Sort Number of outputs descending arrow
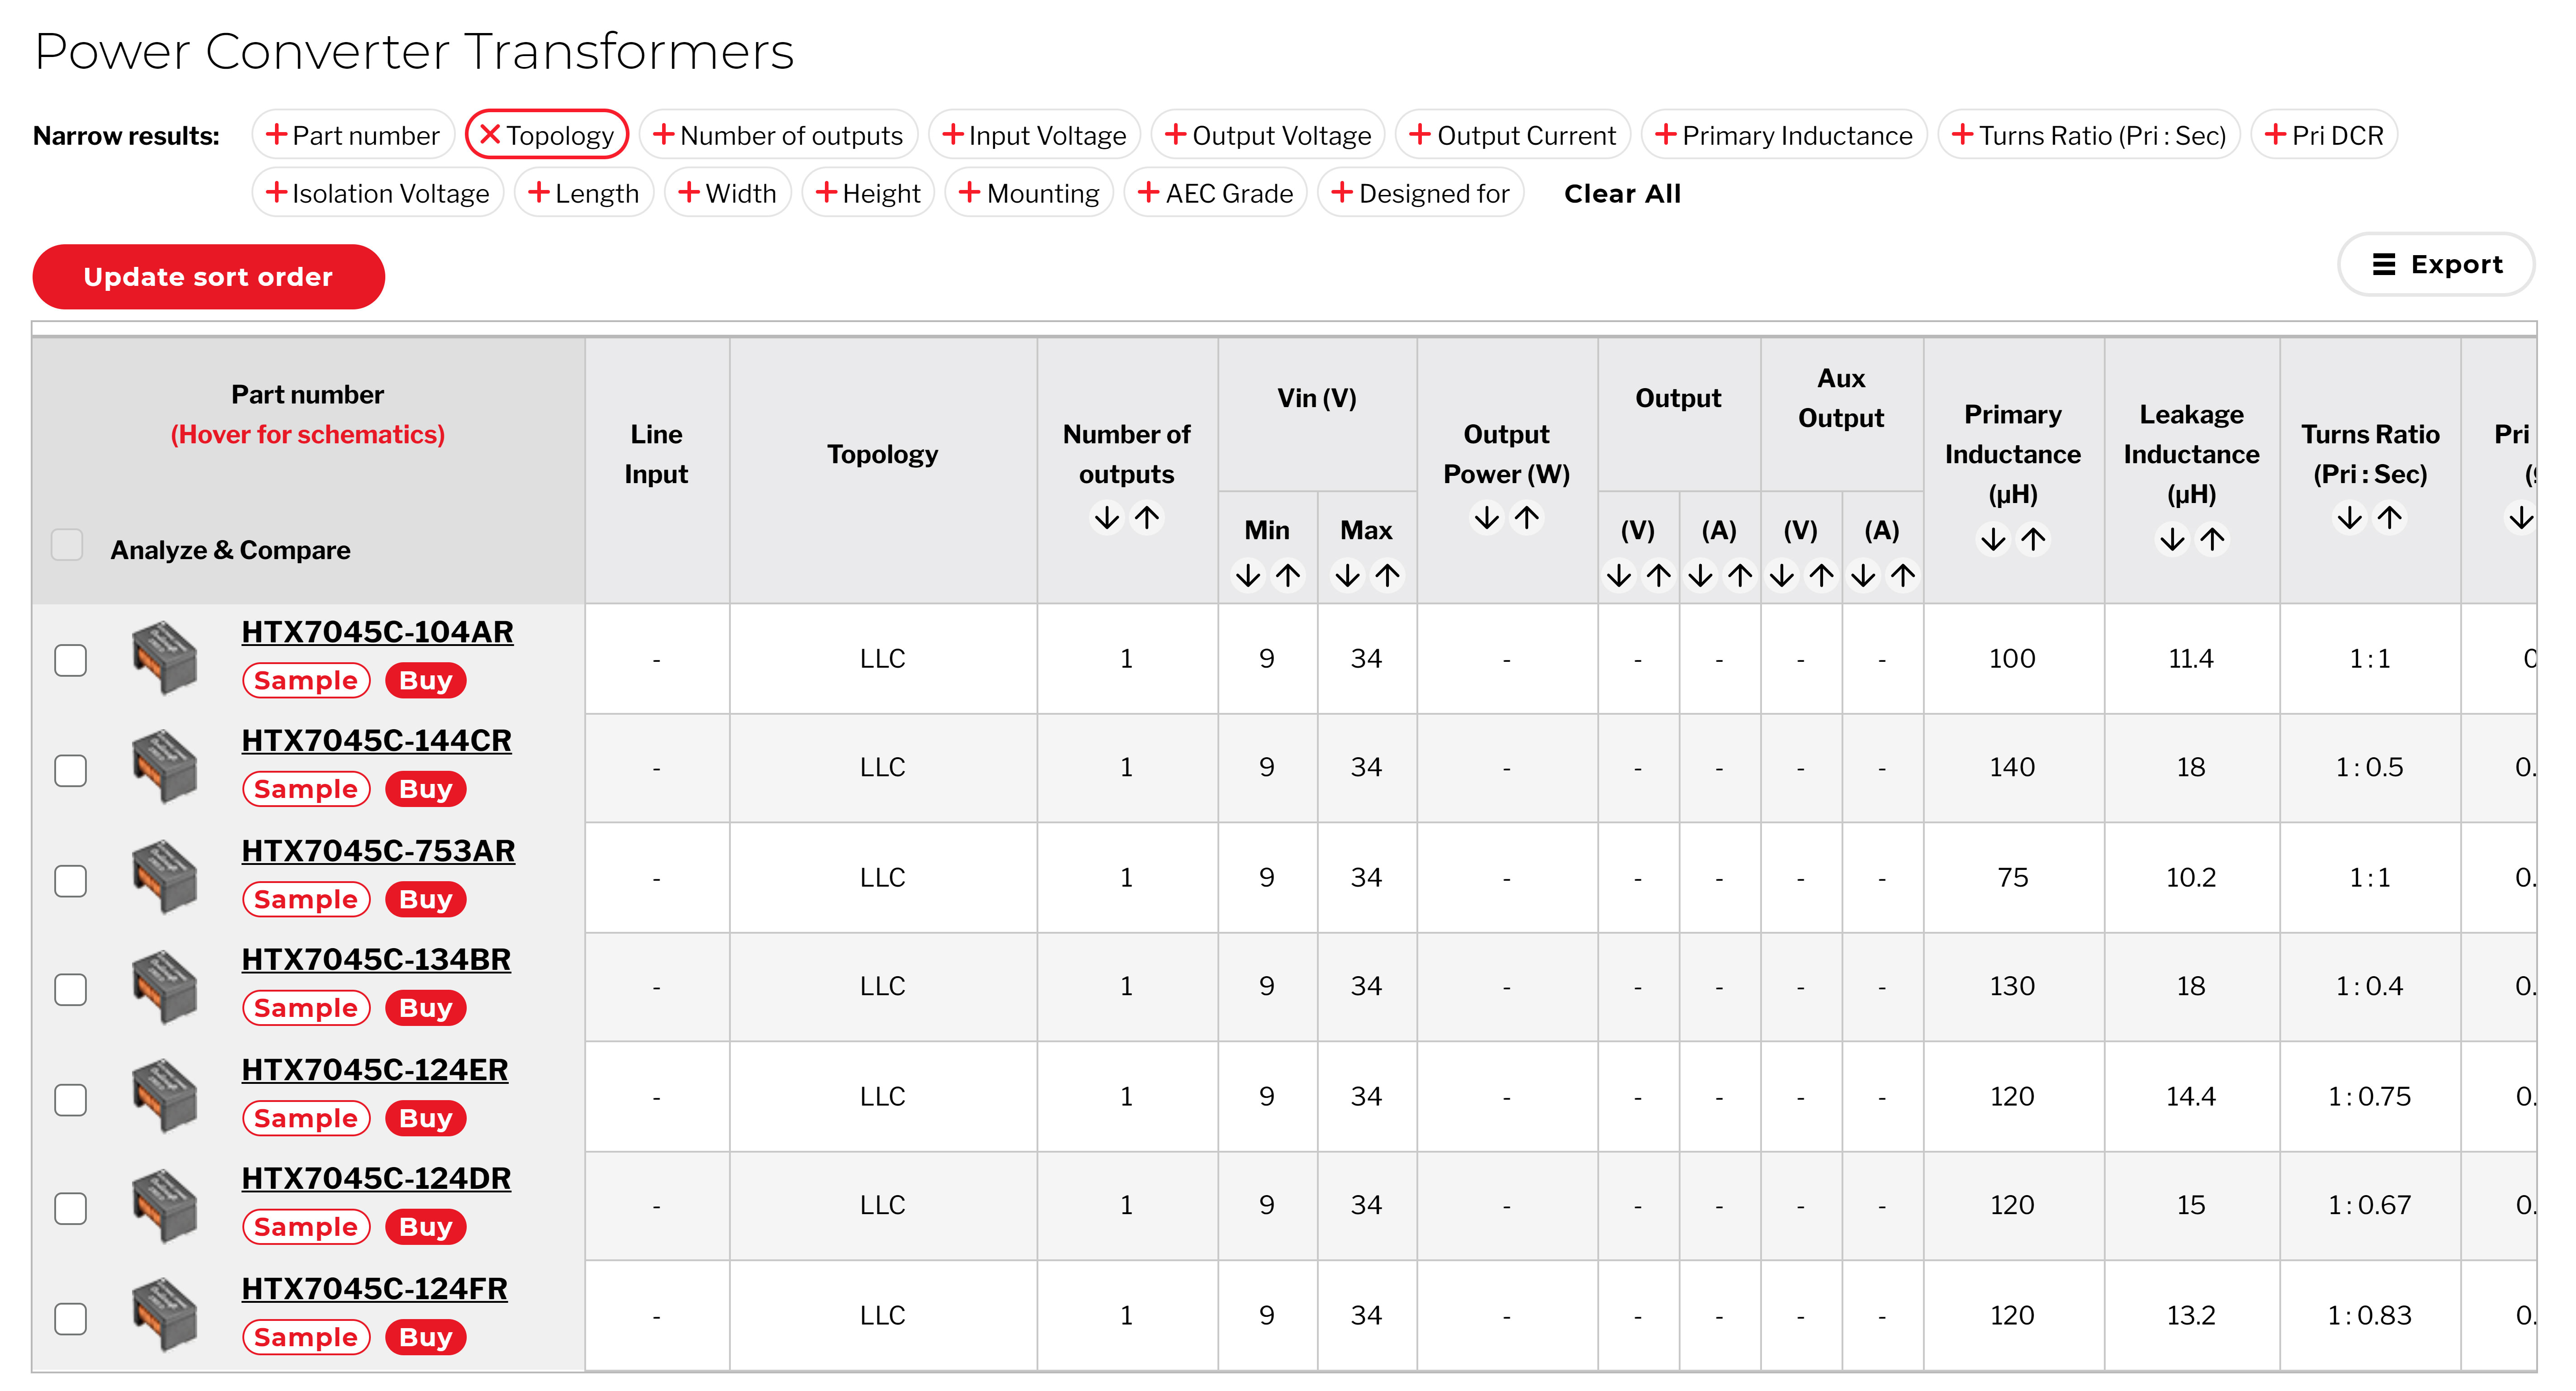The image size is (2576, 1391). pos(1106,518)
